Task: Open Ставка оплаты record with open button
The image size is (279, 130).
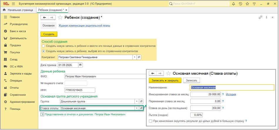Action: (x=141, y=108)
